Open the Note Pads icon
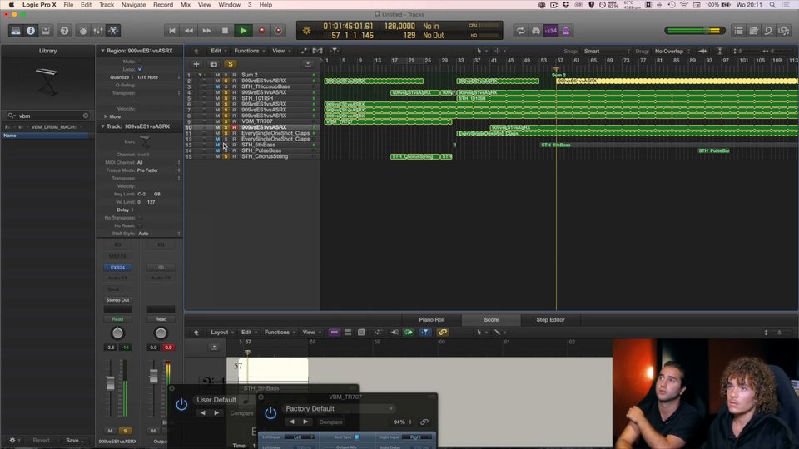This screenshot has height=449, width=799. coord(754,31)
